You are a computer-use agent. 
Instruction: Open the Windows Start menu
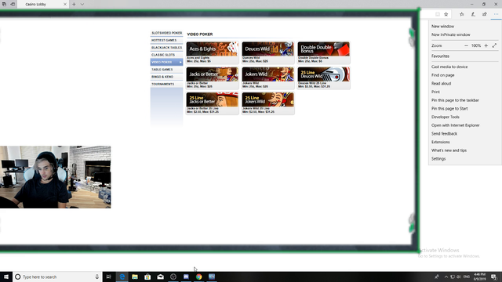point(6,277)
